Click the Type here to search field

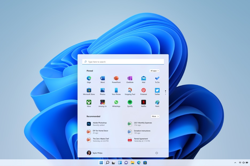[x=123, y=62]
